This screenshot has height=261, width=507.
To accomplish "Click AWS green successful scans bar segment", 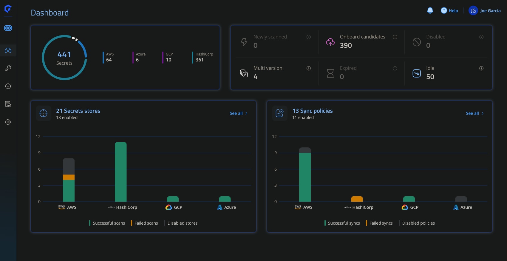I will coord(69,191).
